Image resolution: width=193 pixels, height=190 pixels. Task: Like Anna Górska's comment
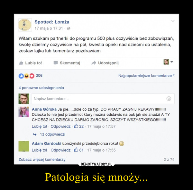pyautogui.click(x=39, y=126)
